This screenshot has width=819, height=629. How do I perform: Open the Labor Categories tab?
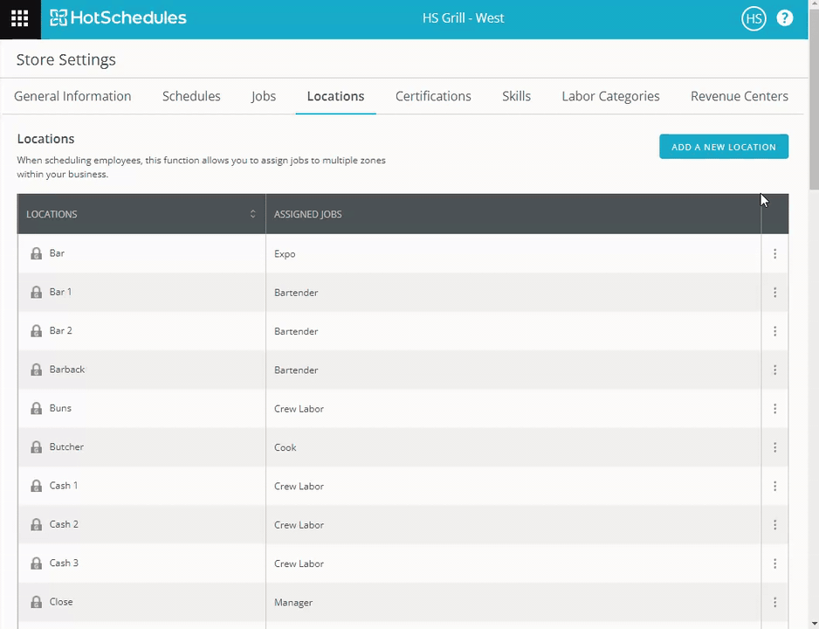[x=610, y=96]
